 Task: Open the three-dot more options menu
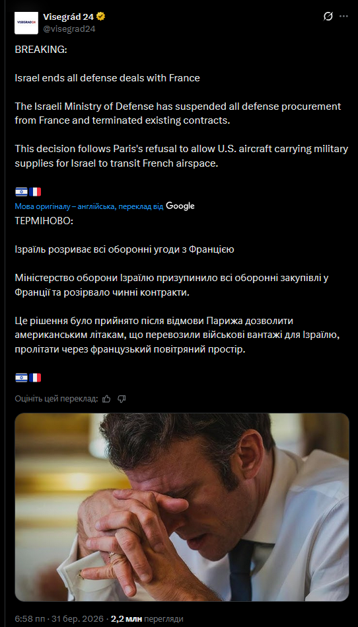pyautogui.click(x=343, y=17)
